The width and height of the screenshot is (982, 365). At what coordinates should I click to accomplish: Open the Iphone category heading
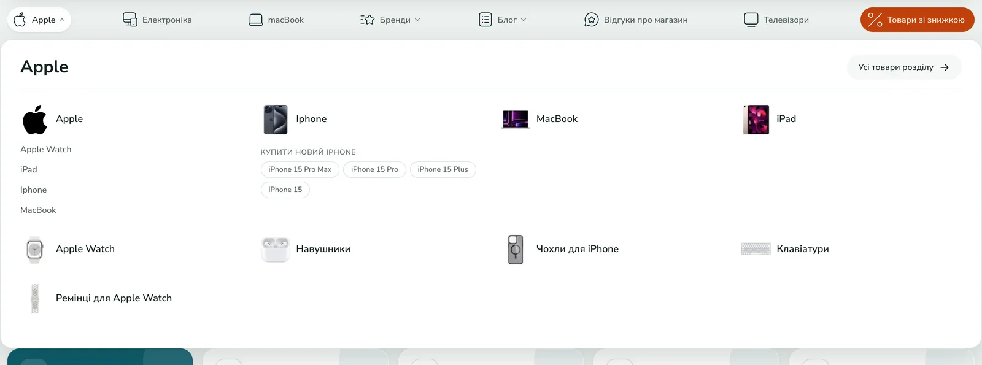311,119
